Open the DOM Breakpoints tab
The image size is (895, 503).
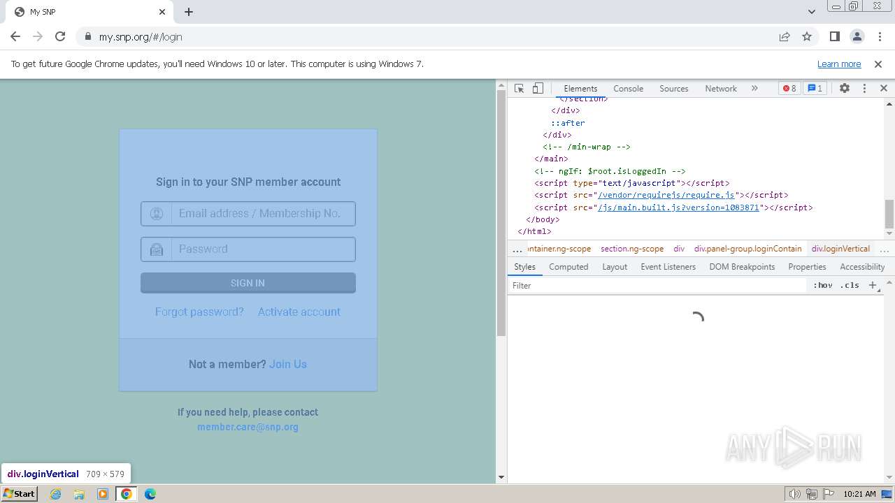pos(742,267)
